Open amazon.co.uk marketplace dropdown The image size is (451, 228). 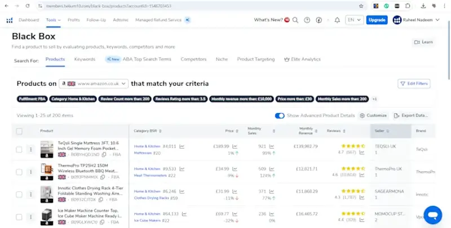[94, 83]
